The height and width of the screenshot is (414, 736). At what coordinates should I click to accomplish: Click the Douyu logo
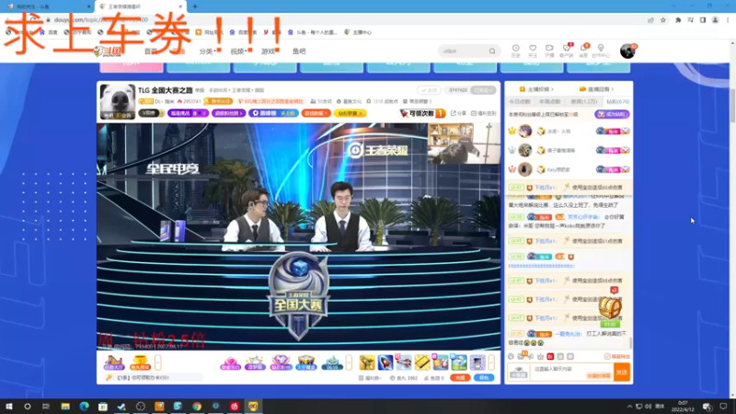[x=108, y=52]
